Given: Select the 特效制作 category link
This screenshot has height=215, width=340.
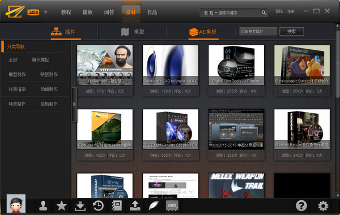Looking at the screenshot, I should click(x=17, y=104).
